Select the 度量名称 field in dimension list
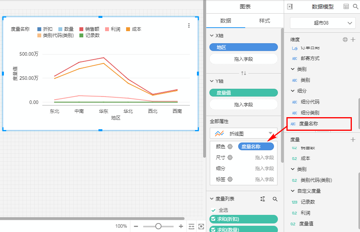Viewport: 360px width, 232px height. [311, 124]
